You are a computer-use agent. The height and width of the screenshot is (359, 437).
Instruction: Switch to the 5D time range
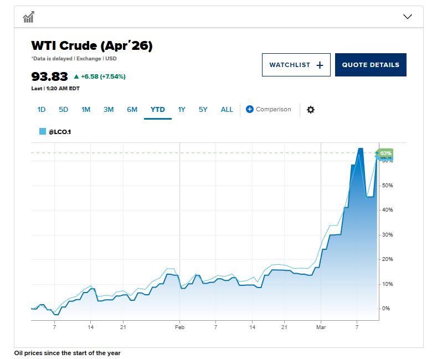64,110
